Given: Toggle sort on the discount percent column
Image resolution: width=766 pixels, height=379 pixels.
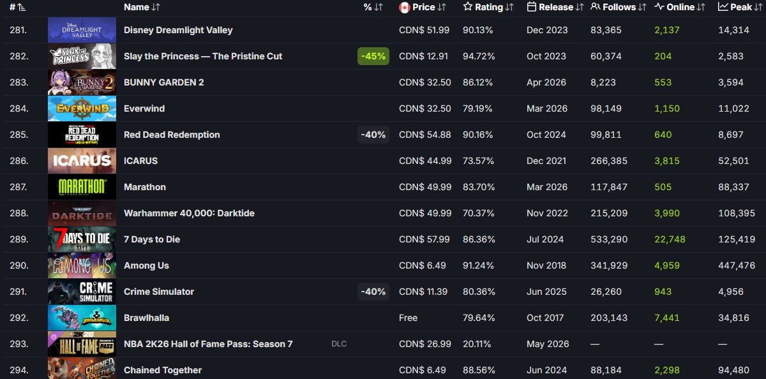Looking at the screenshot, I should (x=373, y=7).
